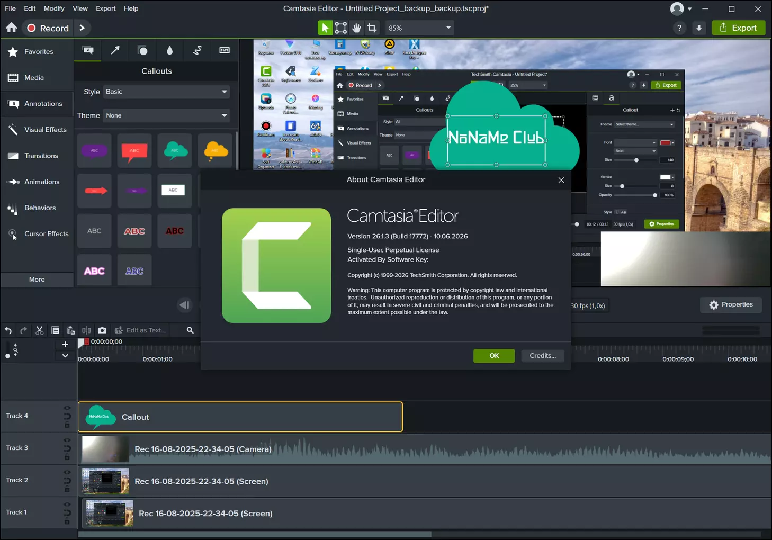The image size is (772, 540).
Task: Open the File menu
Action: pyautogui.click(x=10, y=8)
